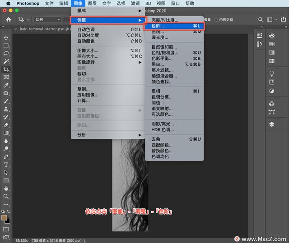Choose 阴影/高光 menu item
289x243 pixels.
pyautogui.click(x=174, y=124)
